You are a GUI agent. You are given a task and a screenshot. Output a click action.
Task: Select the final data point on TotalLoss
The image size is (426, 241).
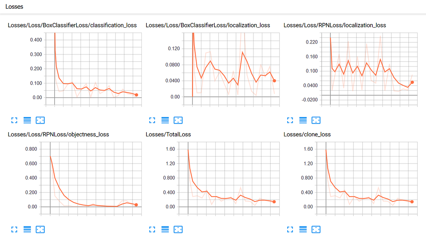(274, 201)
